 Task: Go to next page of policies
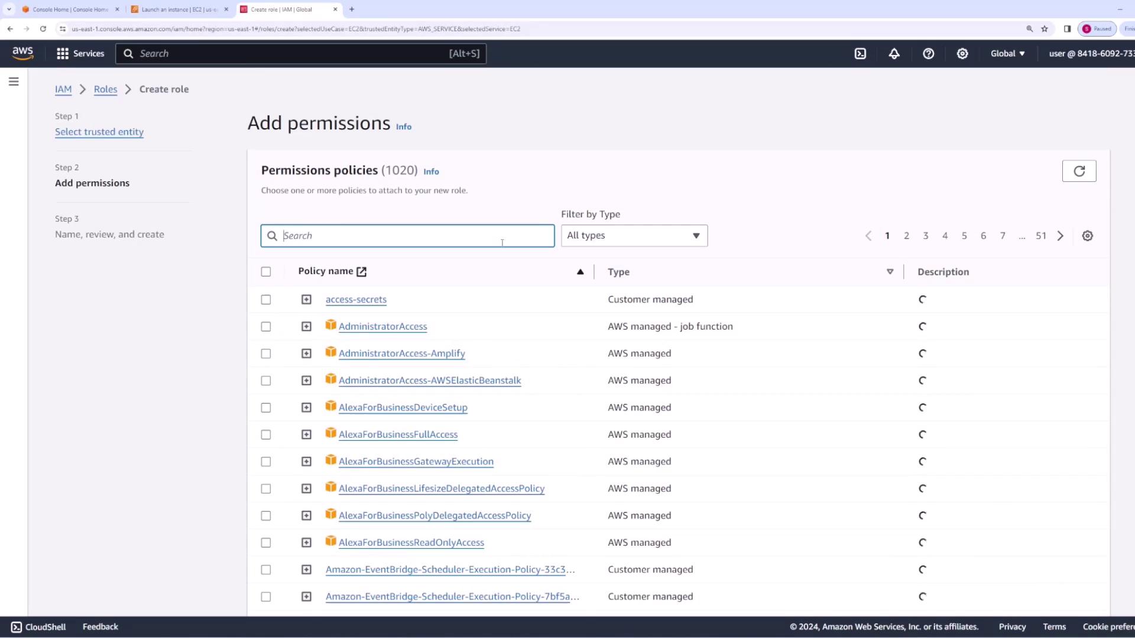tap(1061, 236)
